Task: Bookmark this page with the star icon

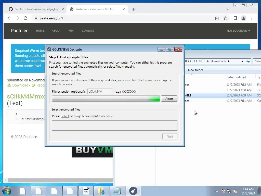Action: [225, 18]
